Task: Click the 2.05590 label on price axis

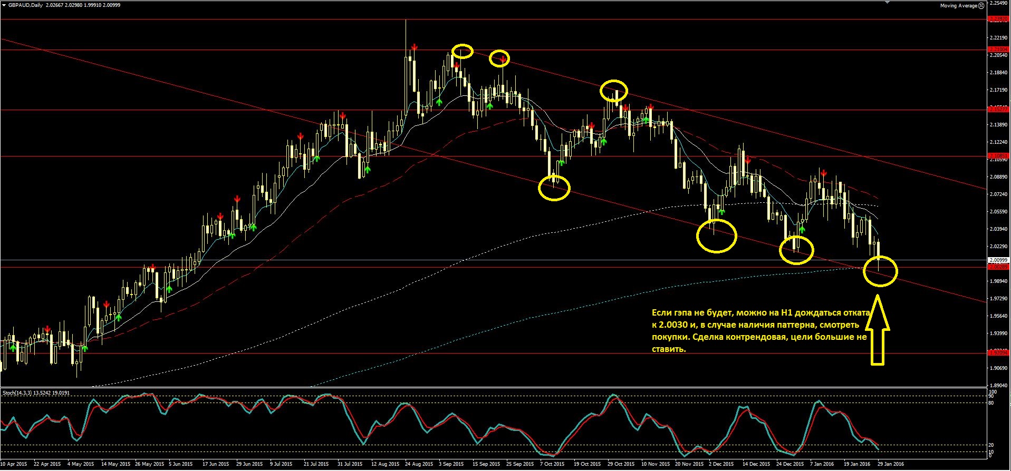Action: click(999, 212)
